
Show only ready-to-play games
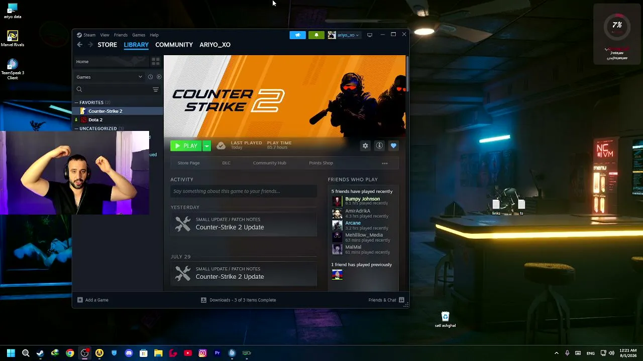[x=159, y=77]
